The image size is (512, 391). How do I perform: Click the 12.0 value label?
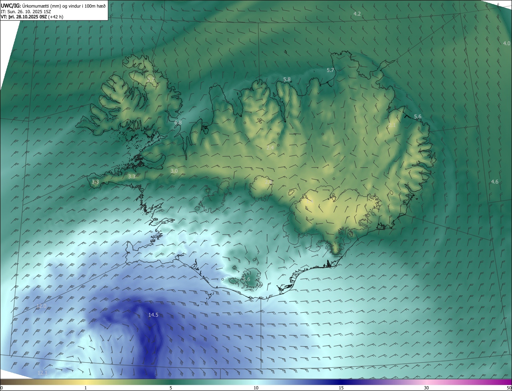coord(42,306)
